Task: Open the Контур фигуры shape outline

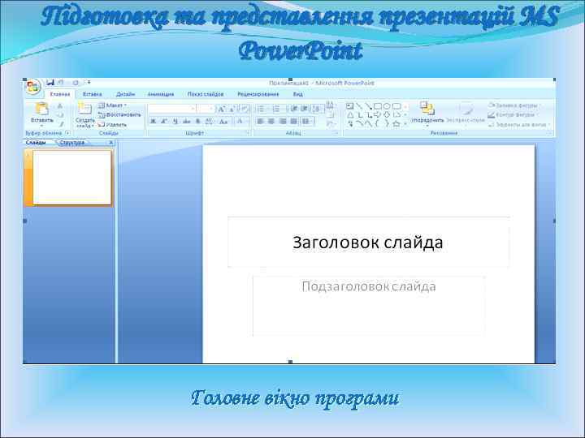Action: tap(513, 114)
